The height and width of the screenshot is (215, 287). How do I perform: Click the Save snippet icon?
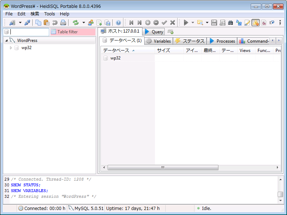[x=222, y=23]
